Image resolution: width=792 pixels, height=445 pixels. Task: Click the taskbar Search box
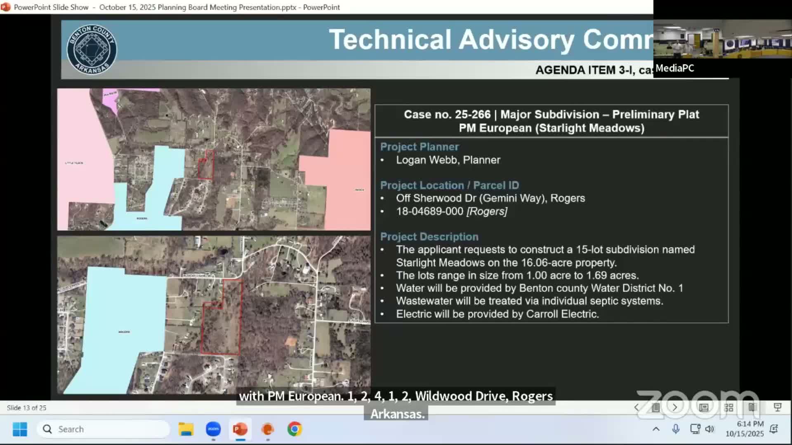pos(103,429)
